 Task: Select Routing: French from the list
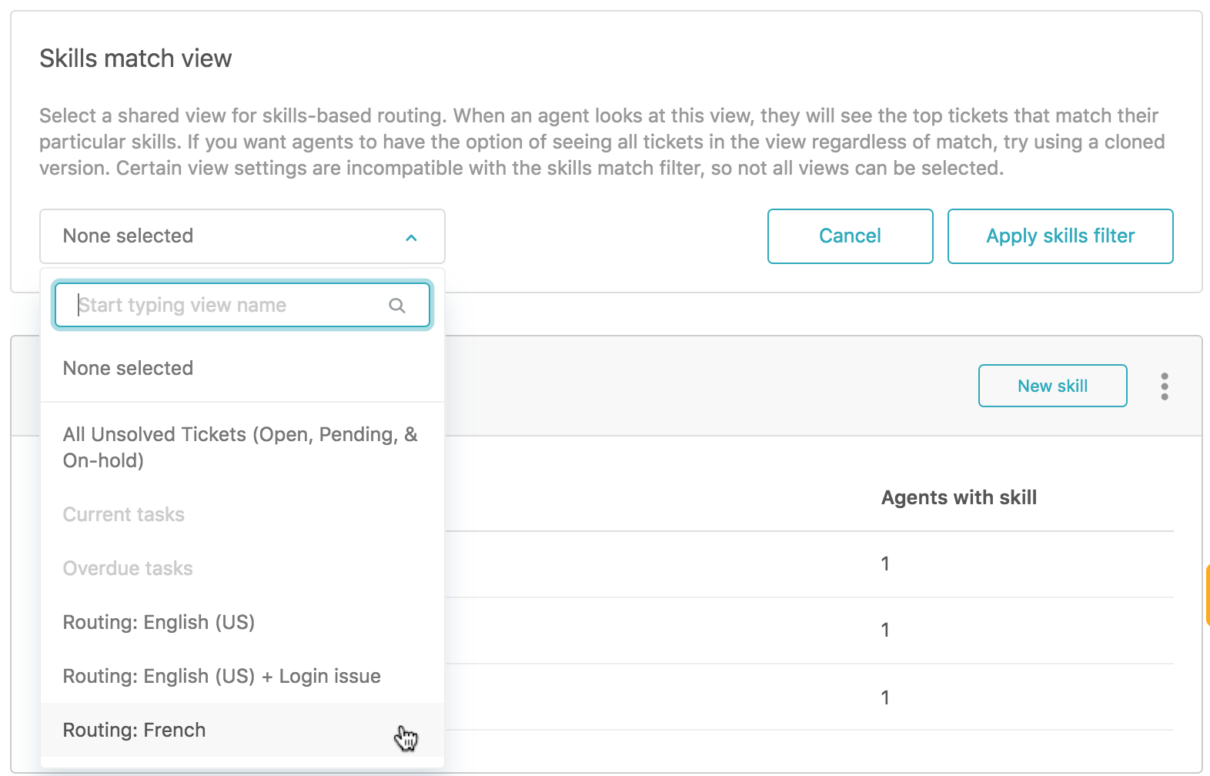click(x=134, y=730)
